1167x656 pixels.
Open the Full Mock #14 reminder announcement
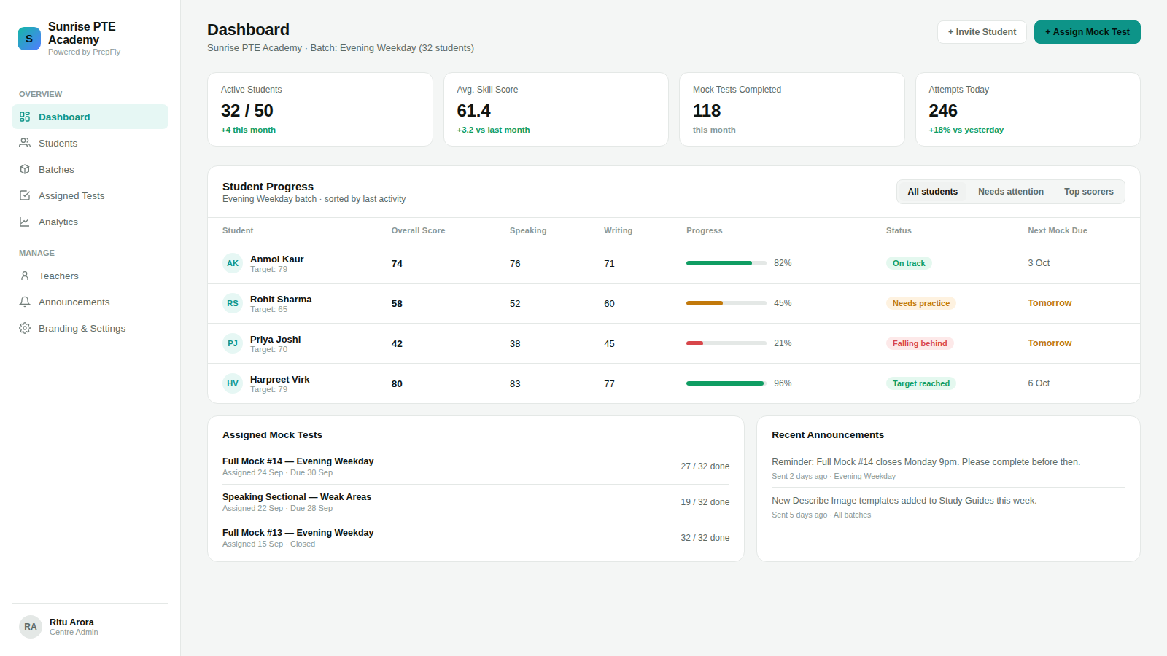tap(948, 469)
